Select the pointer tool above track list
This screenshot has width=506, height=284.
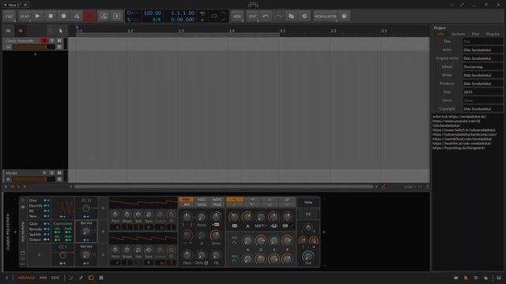tap(61, 31)
